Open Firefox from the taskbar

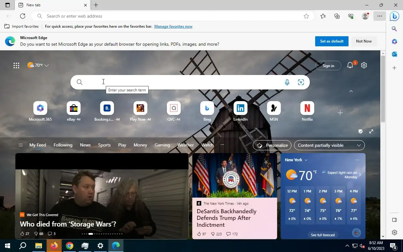54,246
